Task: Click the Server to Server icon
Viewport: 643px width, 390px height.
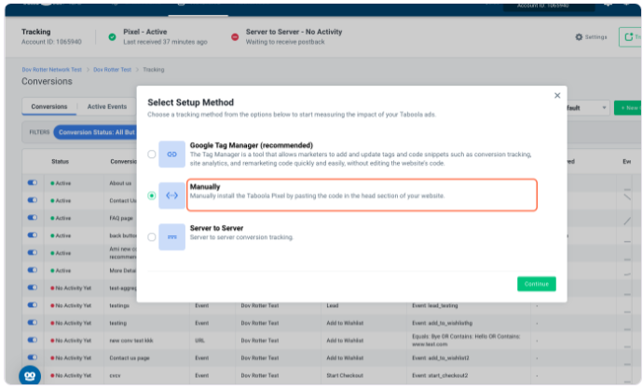Action: [171, 237]
